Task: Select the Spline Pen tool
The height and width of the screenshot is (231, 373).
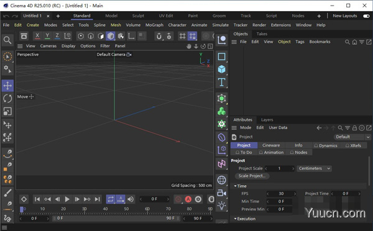Action: click(x=7, y=154)
